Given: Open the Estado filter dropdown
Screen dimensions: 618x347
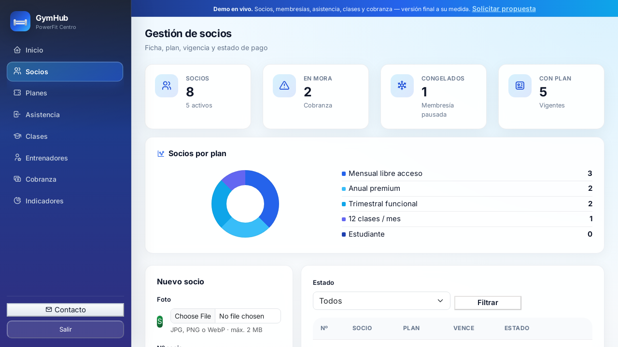Looking at the screenshot, I should point(381,301).
